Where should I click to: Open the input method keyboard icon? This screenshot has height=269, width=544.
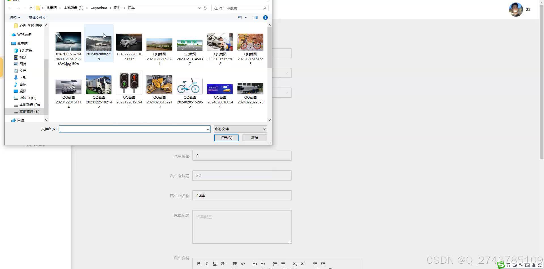click(527, 265)
